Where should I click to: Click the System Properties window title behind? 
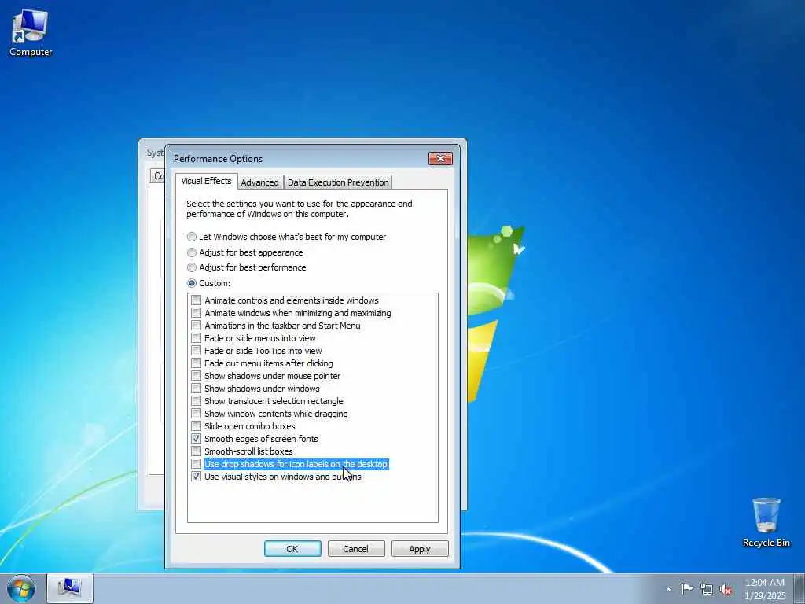155,153
